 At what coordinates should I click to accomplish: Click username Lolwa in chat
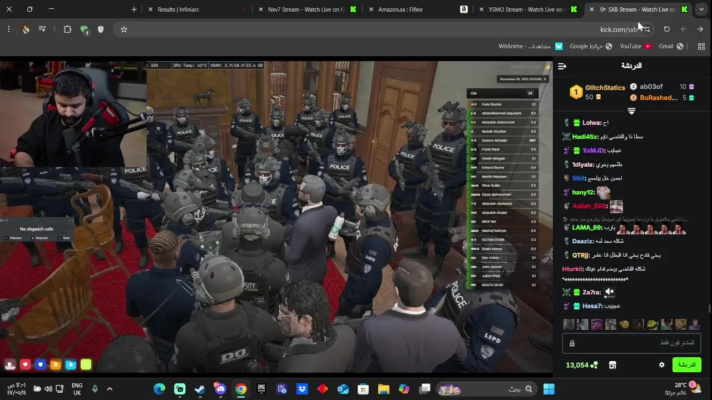click(591, 123)
